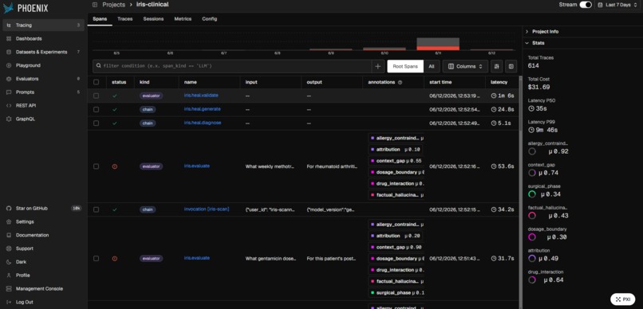Open the Support link
The width and height of the screenshot is (643, 309).
pos(43,248)
